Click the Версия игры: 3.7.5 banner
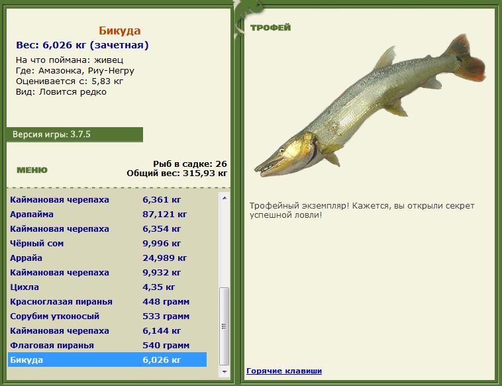This screenshot has width=502, height=386. [75, 134]
